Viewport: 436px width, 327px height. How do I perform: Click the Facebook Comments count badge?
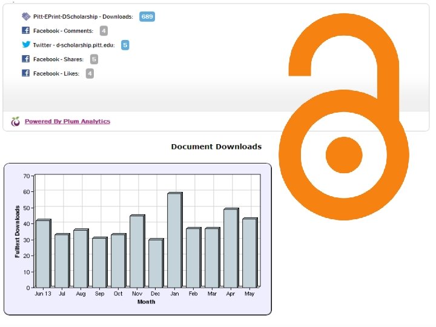coord(104,31)
